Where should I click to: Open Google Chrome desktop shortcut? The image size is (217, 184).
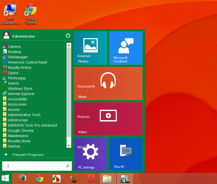(31, 14)
